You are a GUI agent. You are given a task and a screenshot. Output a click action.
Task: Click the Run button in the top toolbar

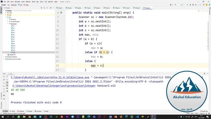pos(187,5)
